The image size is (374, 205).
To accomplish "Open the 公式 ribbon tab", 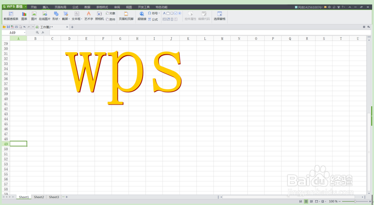I will tap(76, 7).
